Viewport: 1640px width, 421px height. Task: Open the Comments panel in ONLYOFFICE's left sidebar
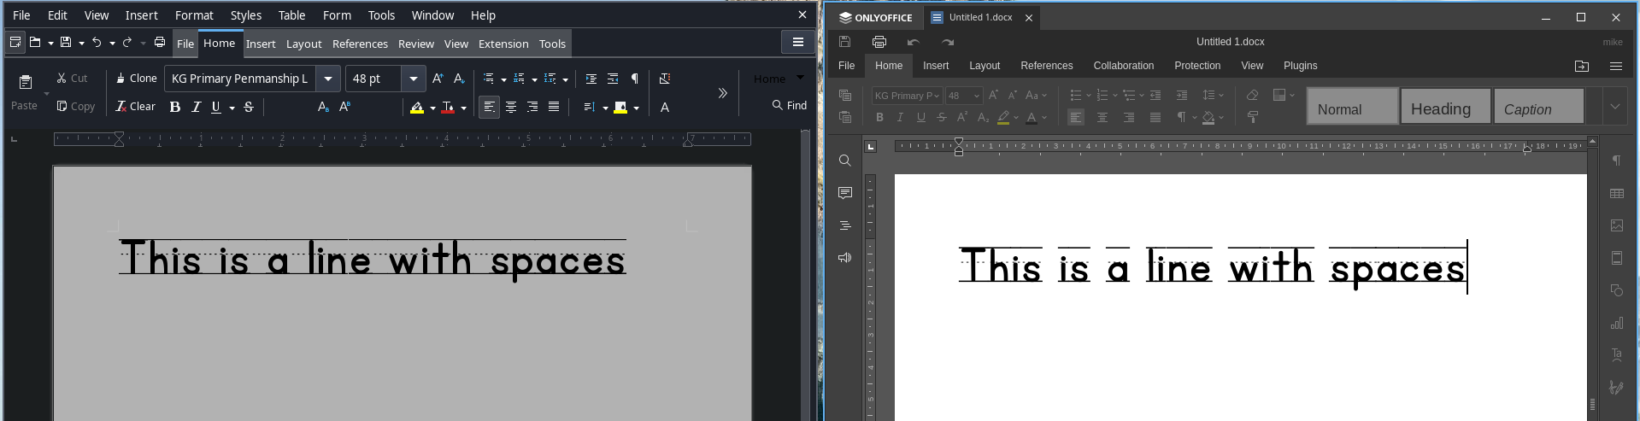(845, 193)
